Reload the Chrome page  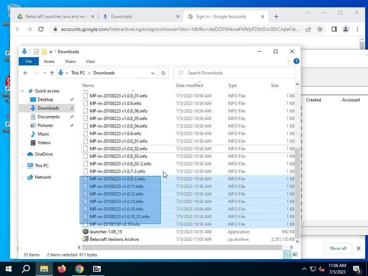click(x=41, y=29)
